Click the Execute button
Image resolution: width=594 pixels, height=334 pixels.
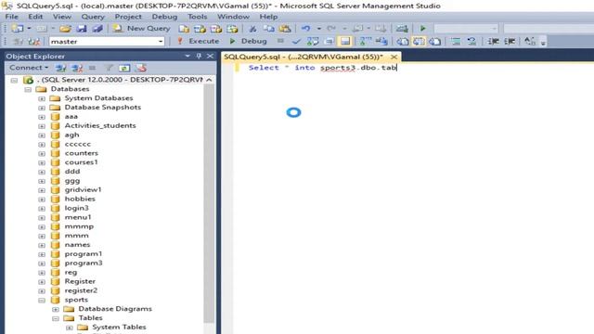click(x=198, y=41)
